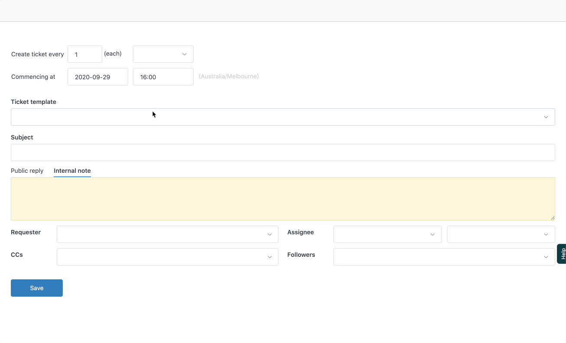Switch to the Public reply tab
This screenshot has height=343, width=566.
coord(27,171)
